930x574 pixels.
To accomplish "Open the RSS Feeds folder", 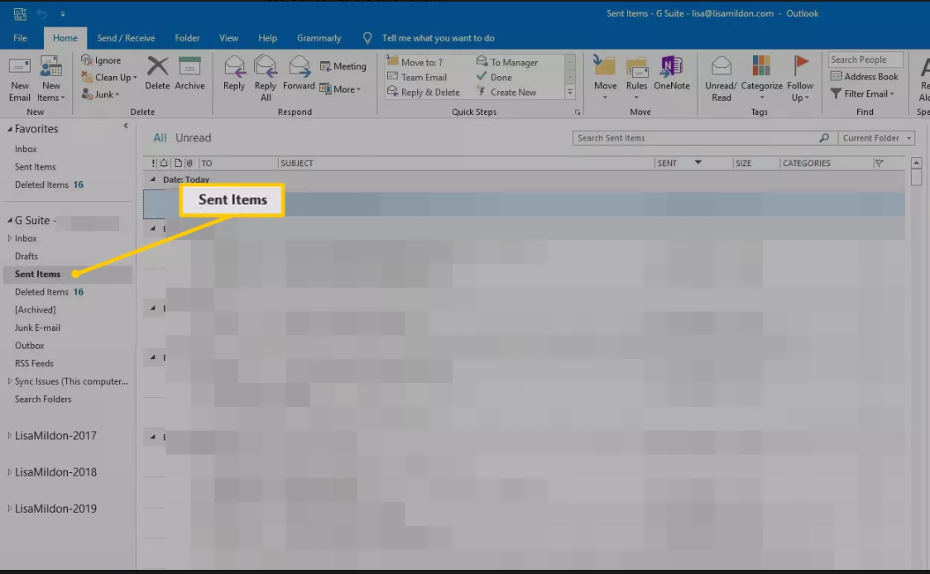I will [x=34, y=363].
